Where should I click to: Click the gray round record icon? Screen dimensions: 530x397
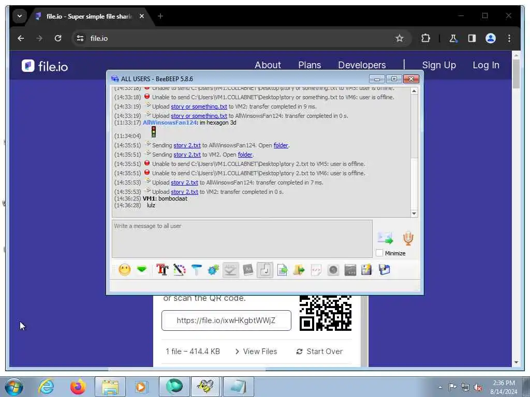tap(333, 270)
